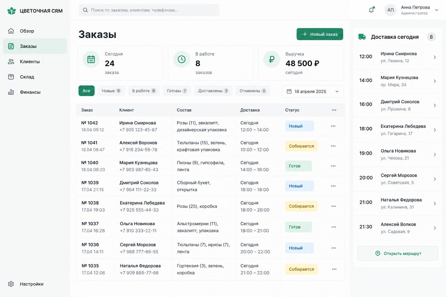The height and width of the screenshot is (297, 446).
Task: Click the search orders input field
Action: [x=149, y=10]
